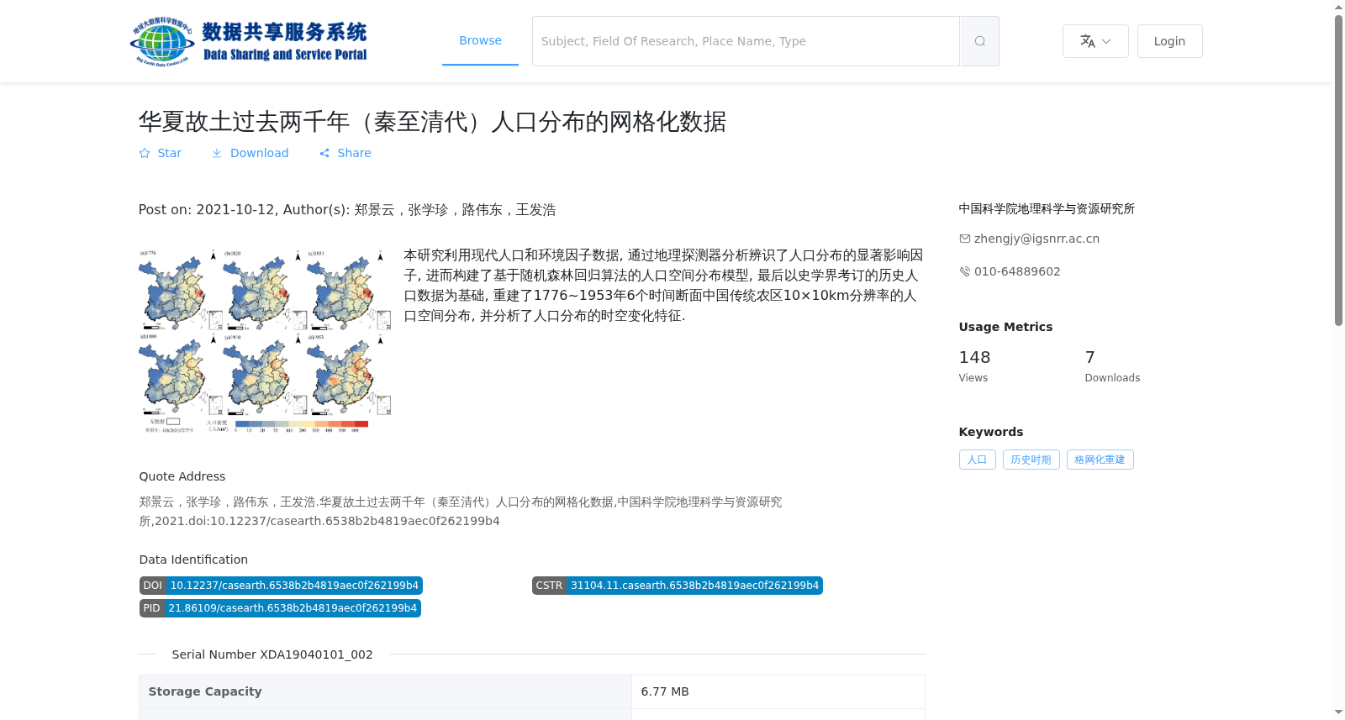Click the CSTR identifier badge
Viewport: 1345px width, 720px height.
tap(677, 586)
